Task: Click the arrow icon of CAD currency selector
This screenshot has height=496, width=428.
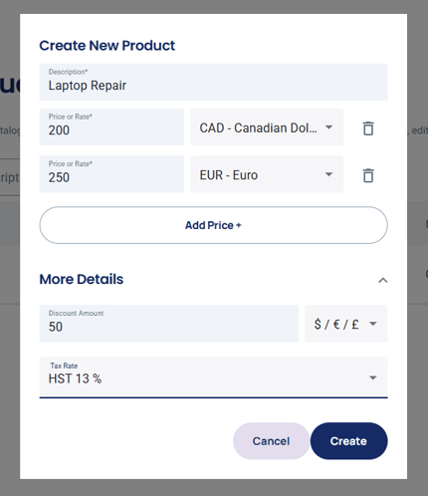Action: 328,127
